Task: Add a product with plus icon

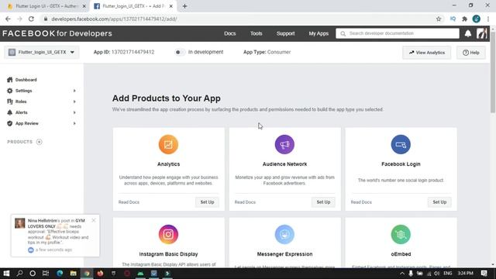Action: pyautogui.click(x=40, y=142)
